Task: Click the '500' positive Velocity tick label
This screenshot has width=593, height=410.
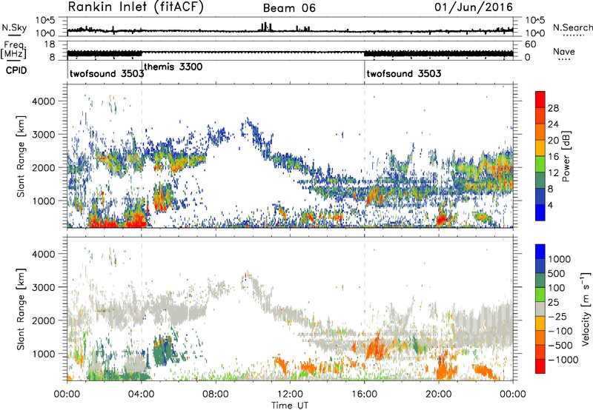Action: tap(557, 273)
